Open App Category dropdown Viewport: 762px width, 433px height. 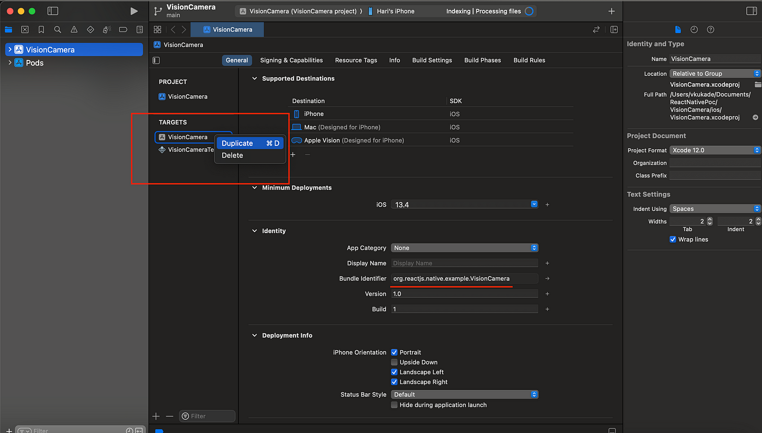click(x=465, y=248)
